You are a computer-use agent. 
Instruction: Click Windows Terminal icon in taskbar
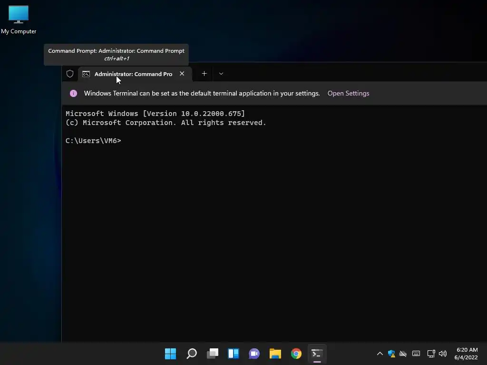(317, 354)
